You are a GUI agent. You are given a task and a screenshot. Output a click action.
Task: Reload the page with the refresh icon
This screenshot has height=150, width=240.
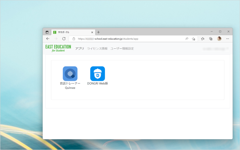tap(64, 39)
